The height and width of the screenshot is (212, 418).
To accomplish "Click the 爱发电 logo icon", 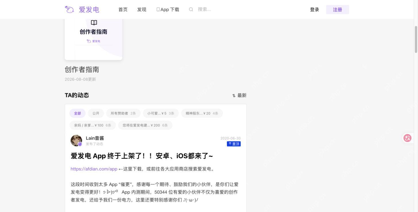I will [69, 9].
